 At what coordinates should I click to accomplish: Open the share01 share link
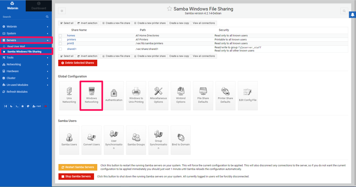tap(72, 49)
